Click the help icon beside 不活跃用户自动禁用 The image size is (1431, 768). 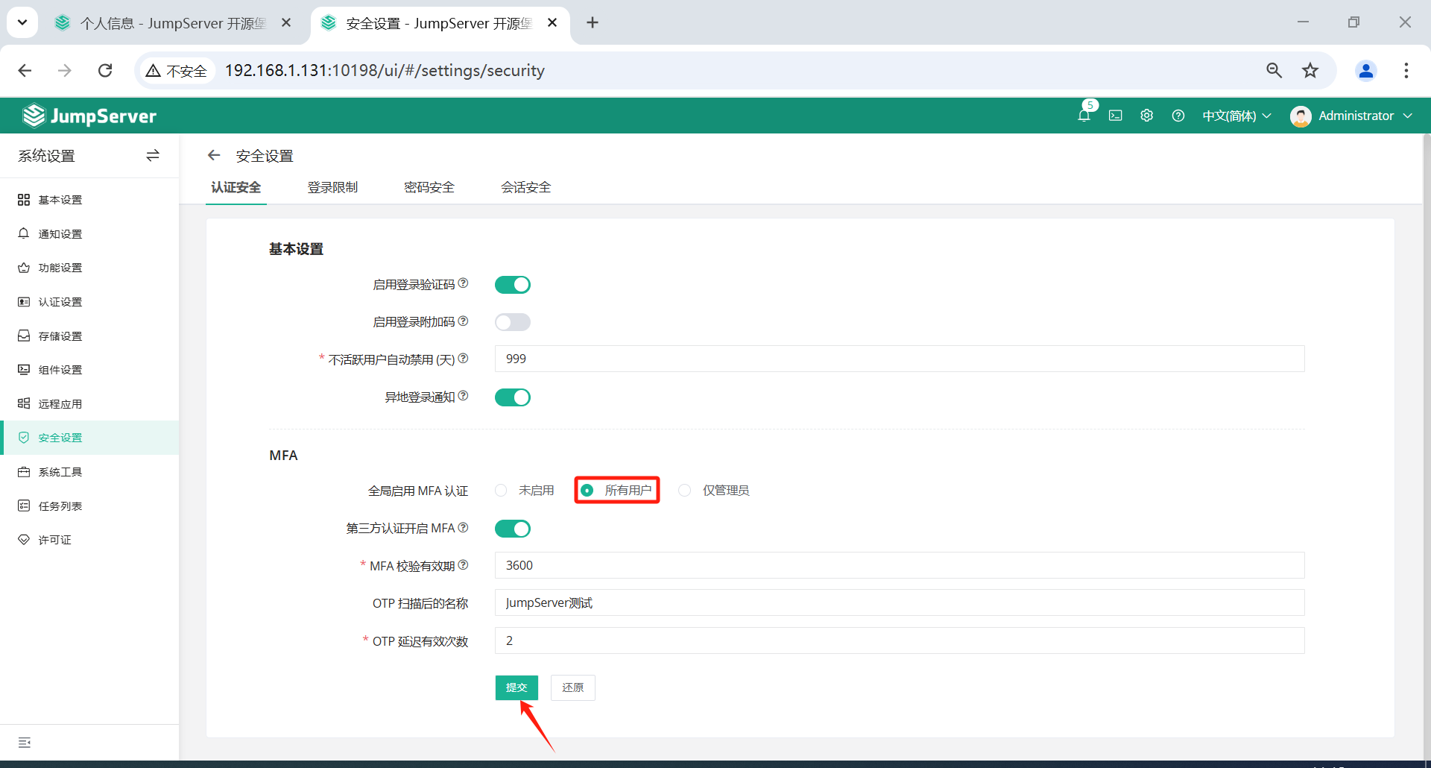click(x=463, y=359)
